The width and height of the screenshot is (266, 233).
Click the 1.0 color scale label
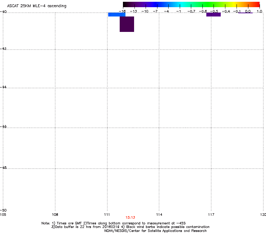[x=260, y=11]
